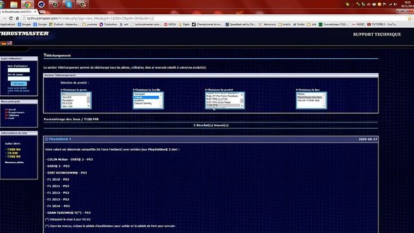Open the TX RW link

(12, 153)
